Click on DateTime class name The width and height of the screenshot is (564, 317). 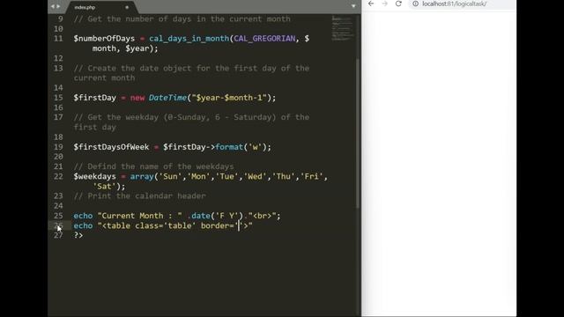[x=167, y=98]
